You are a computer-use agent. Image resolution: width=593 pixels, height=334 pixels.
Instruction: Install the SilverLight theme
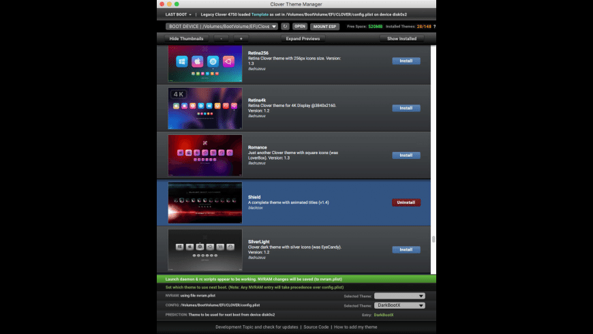click(406, 249)
